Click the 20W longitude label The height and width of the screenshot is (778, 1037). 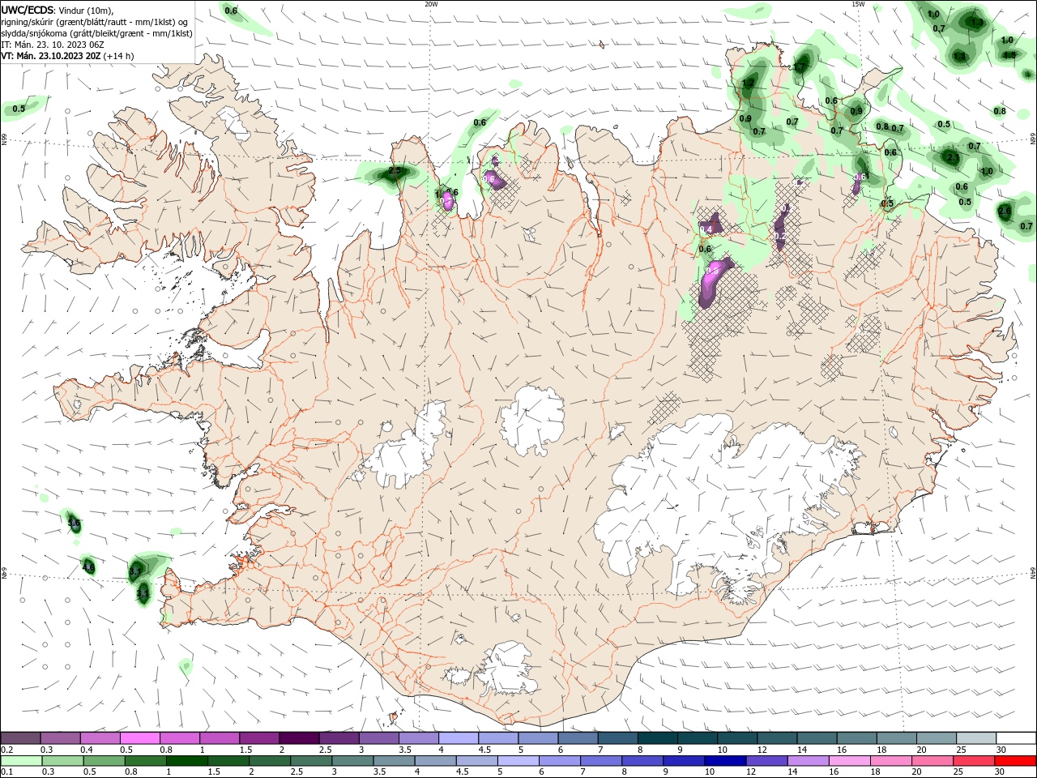[x=431, y=4]
